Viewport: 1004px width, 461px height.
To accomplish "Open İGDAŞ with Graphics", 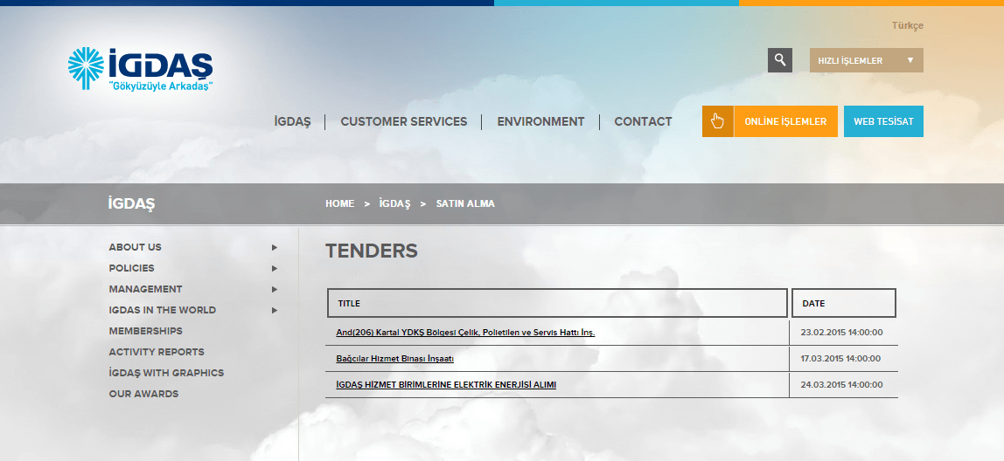I will pos(166,373).
